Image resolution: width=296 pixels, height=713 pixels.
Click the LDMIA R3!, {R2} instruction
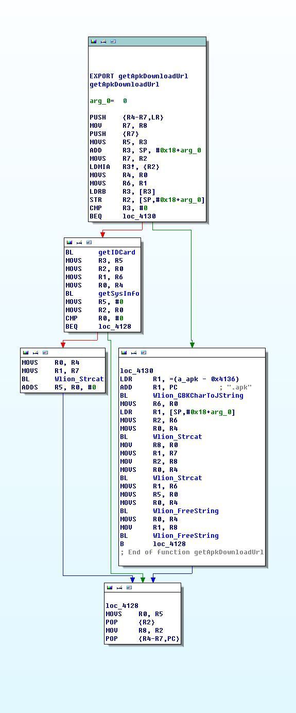[125, 167]
